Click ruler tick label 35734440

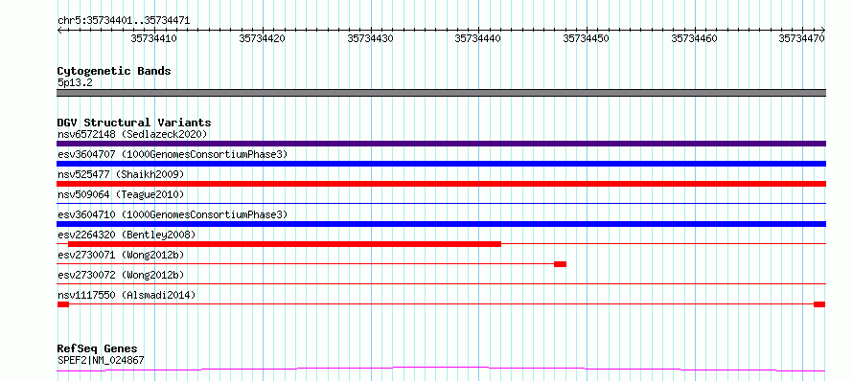(x=477, y=38)
